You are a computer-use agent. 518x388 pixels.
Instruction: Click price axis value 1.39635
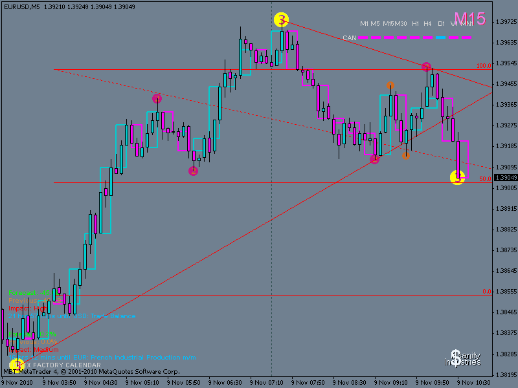tap(506, 43)
